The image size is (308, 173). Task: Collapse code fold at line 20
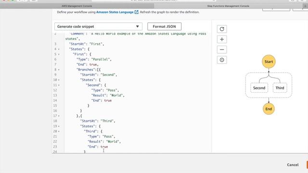(x=59, y=131)
